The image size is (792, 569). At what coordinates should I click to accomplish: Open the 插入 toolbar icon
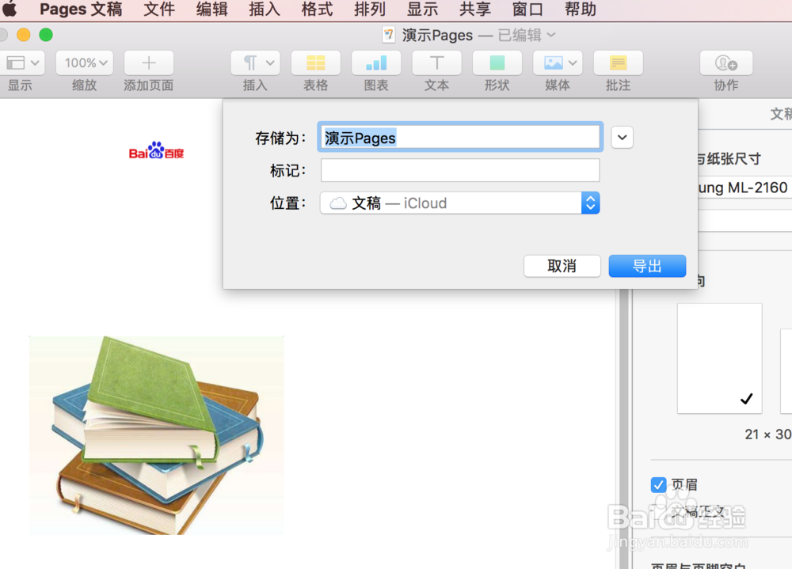(254, 63)
